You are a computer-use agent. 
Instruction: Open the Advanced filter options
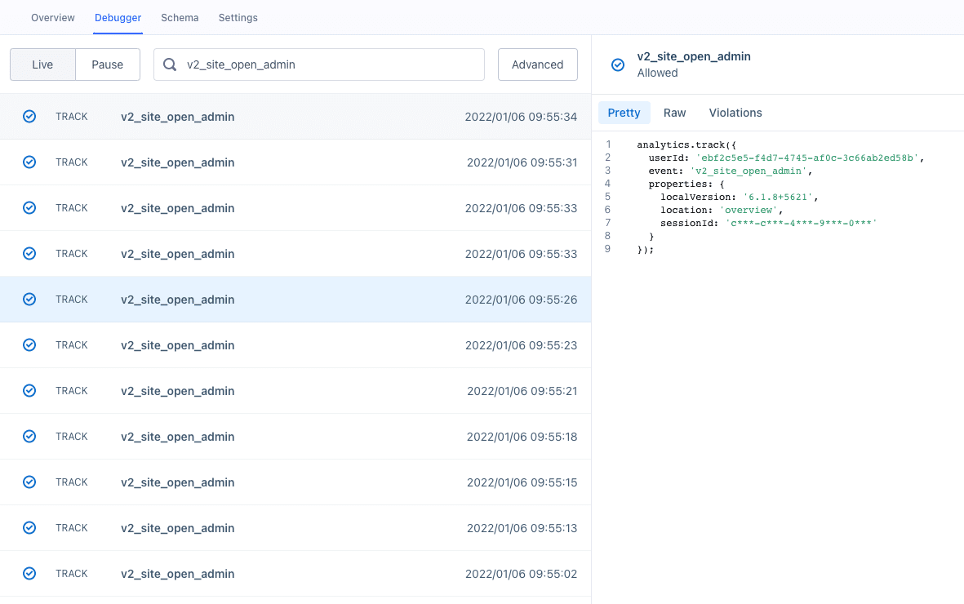point(537,64)
